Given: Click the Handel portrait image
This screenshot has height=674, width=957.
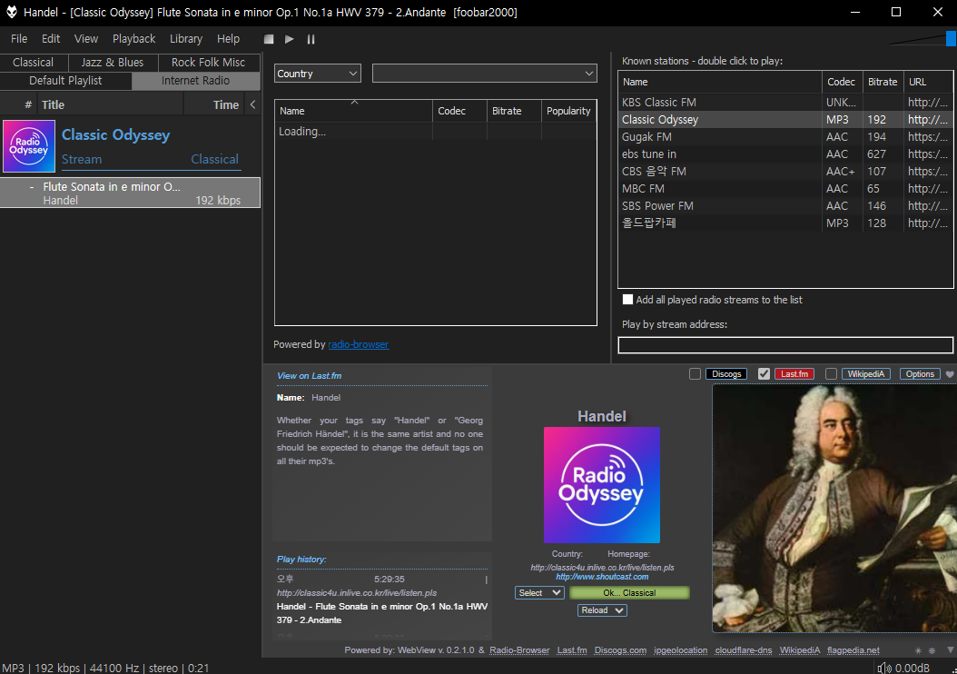Looking at the screenshot, I should (834, 509).
